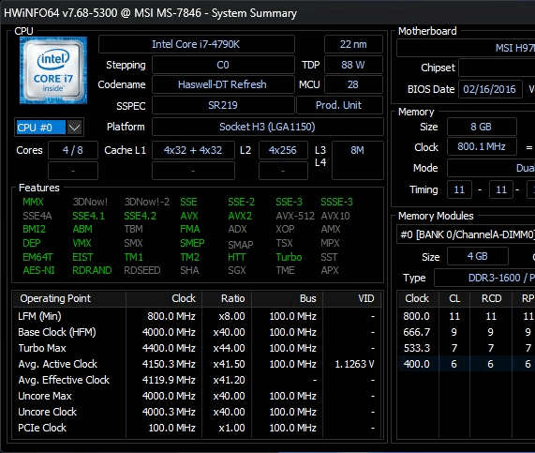
Task: Click the Intel Core i7 logo image
Action: (53, 70)
